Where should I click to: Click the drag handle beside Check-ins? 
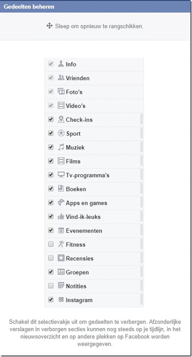point(142,119)
